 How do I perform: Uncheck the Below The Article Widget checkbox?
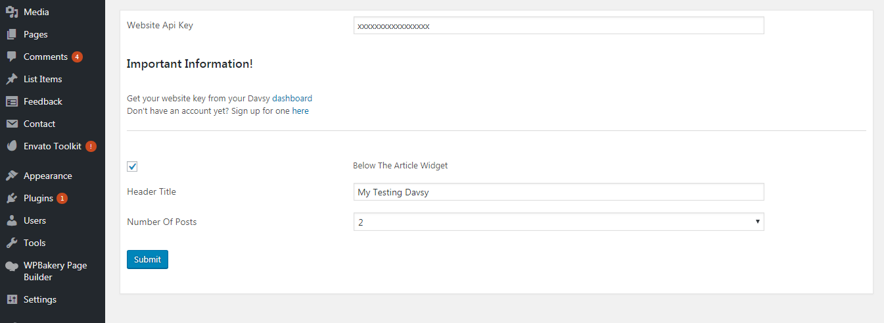click(132, 166)
